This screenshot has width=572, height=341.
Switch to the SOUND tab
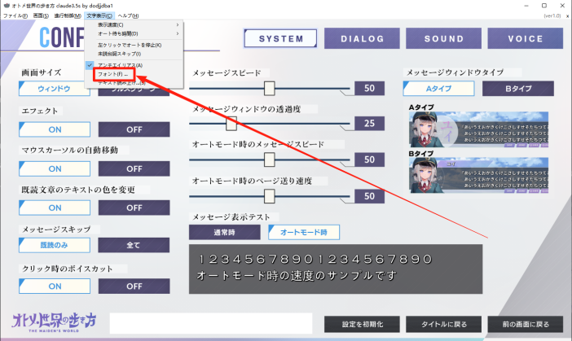click(443, 38)
